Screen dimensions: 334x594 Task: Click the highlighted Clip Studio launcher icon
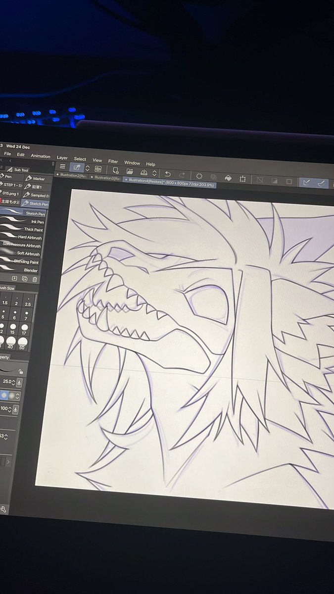coord(77,167)
